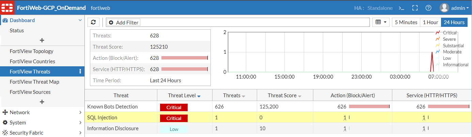
Task: Sort by the Threats column arrow
Action: (244, 97)
